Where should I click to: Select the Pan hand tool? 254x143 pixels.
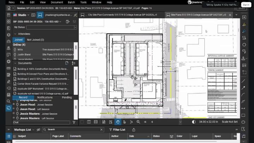click(118, 122)
